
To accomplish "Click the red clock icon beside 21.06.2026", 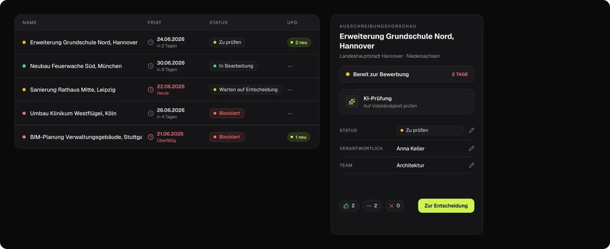I will click(151, 137).
